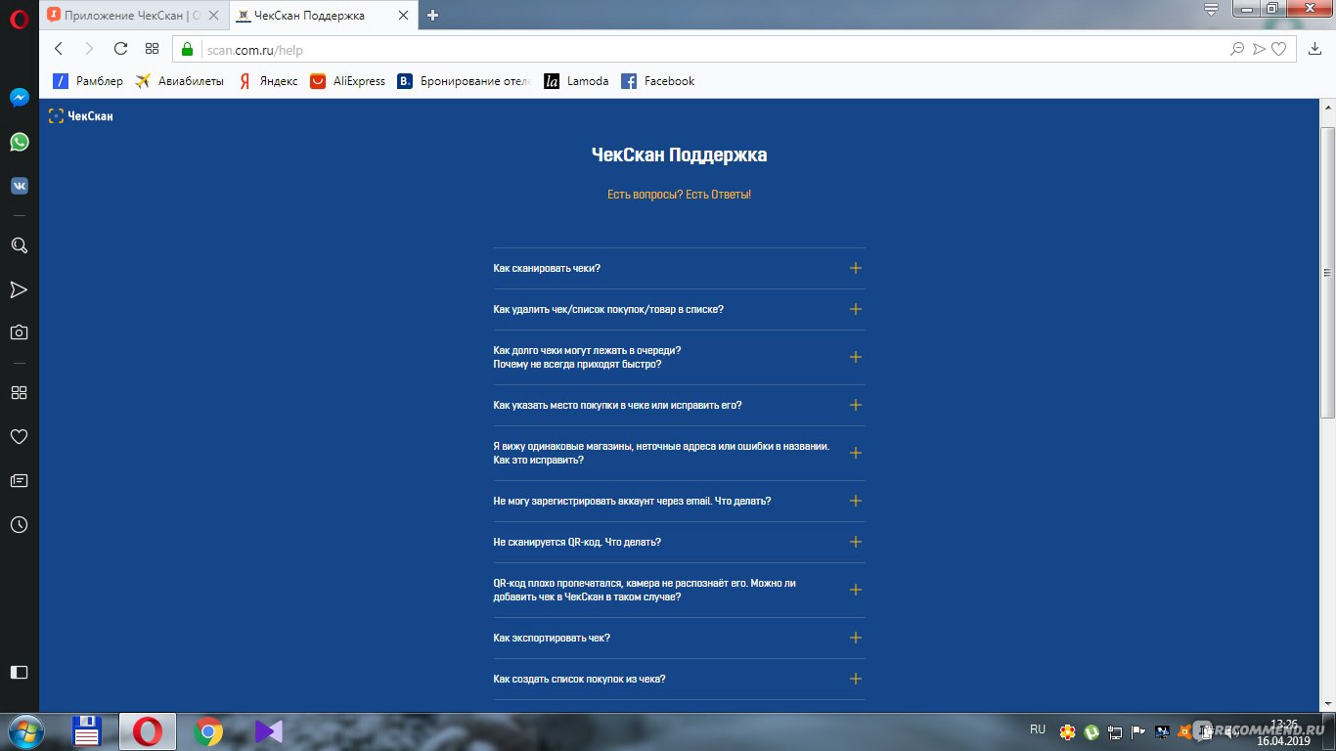
Task: Expand 'Как сканировать чеки?' plus icon
Action: (x=856, y=268)
